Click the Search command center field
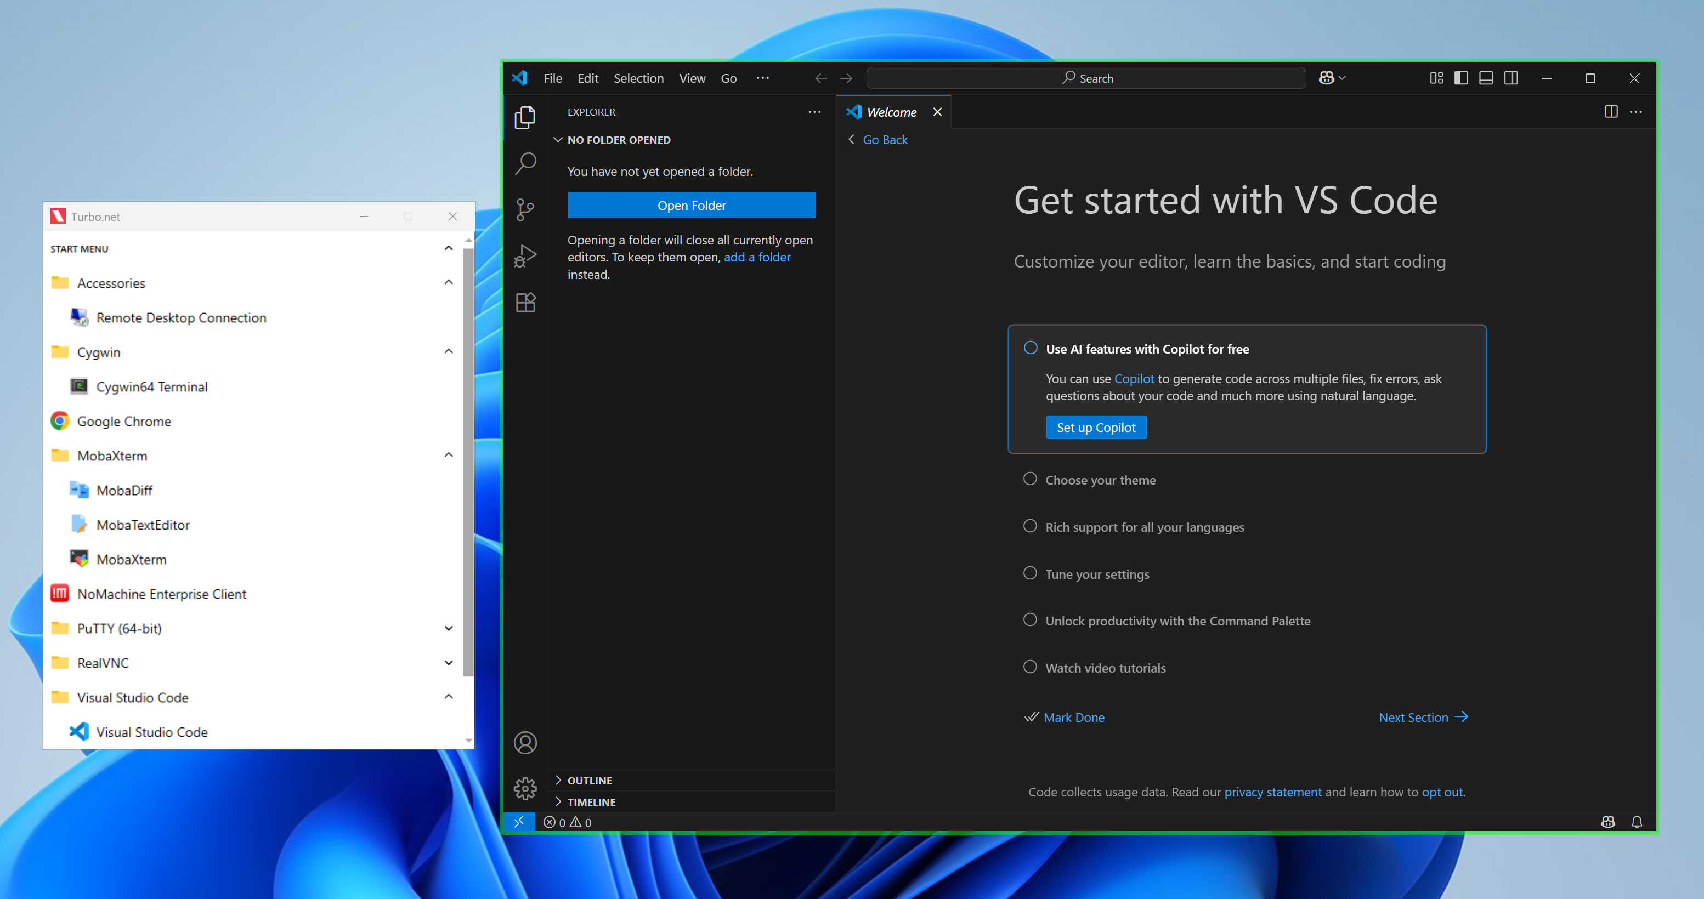1704x899 pixels. [x=1086, y=78]
